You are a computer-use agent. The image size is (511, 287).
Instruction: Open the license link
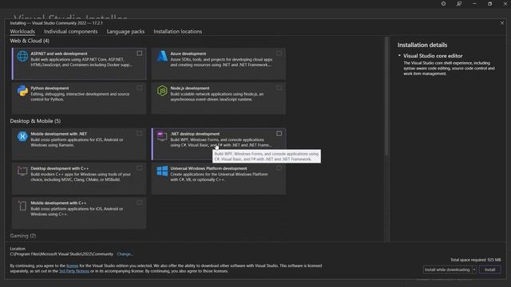(73, 265)
